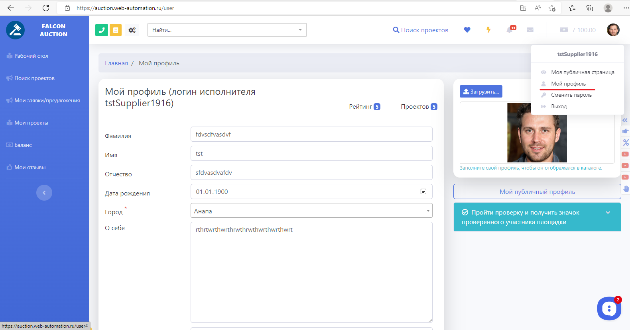The height and width of the screenshot is (330, 630).
Task: Collapse the left sidebar with arrow button
Action: [x=44, y=193]
